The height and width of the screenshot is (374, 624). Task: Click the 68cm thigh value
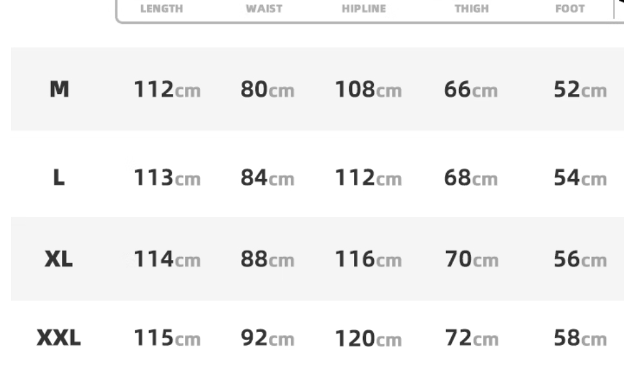pyautogui.click(x=471, y=177)
